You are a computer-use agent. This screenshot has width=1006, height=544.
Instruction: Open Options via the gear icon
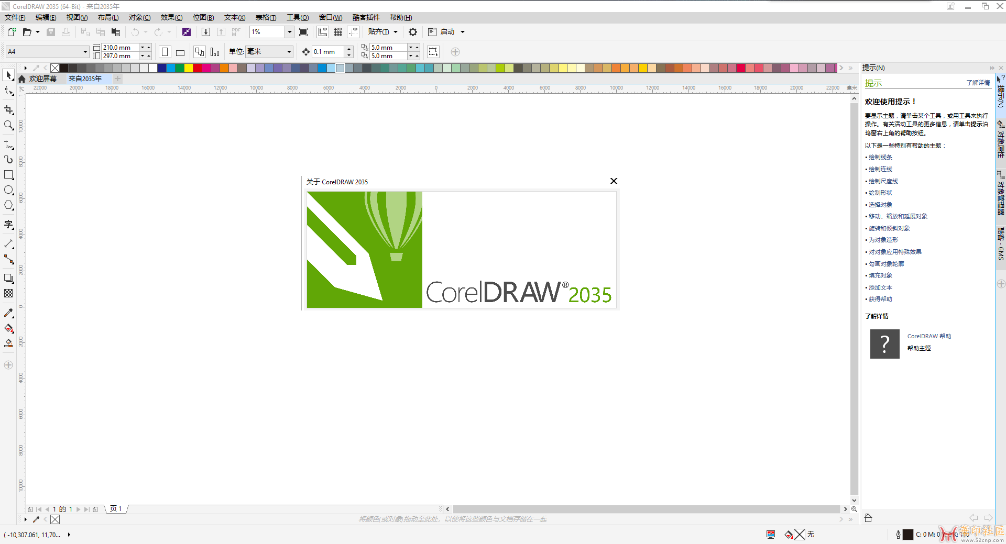coord(413,32)
